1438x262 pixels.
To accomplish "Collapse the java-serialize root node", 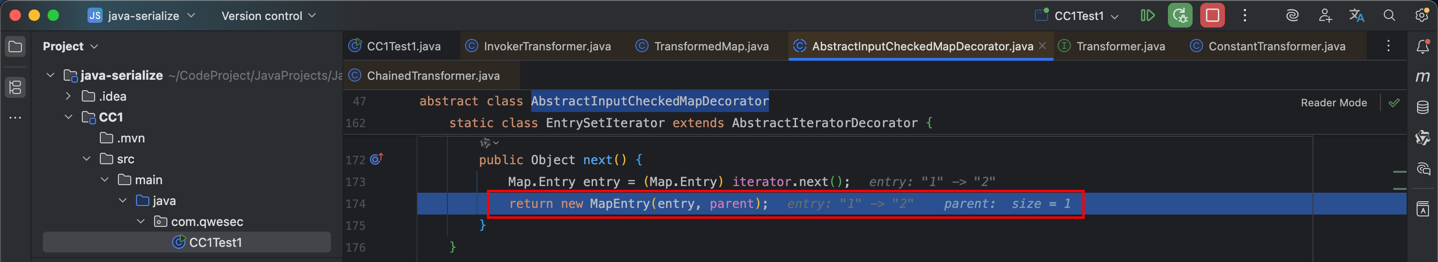I will [x=50, y=75].
